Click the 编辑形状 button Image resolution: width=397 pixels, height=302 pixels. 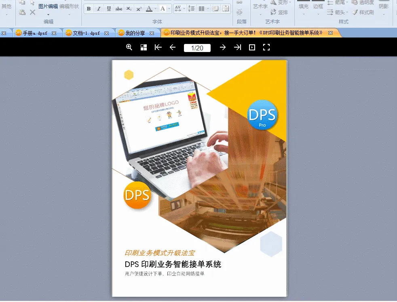69,6
